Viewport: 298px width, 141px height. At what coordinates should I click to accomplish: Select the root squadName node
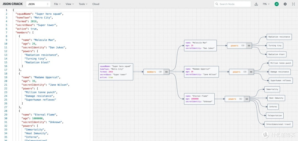click(x=116, y=72)
